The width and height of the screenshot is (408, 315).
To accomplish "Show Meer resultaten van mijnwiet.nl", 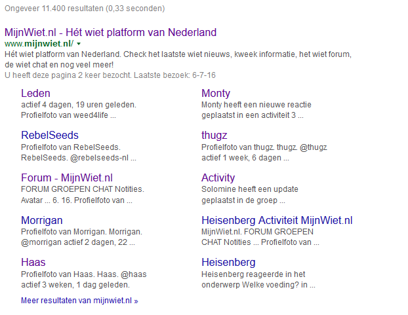I will pos(79,301).
